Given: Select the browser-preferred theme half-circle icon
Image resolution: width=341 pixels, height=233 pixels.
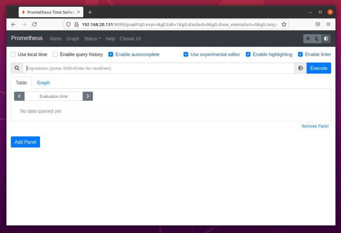Looking at the screenshot, I should [326, 39].
